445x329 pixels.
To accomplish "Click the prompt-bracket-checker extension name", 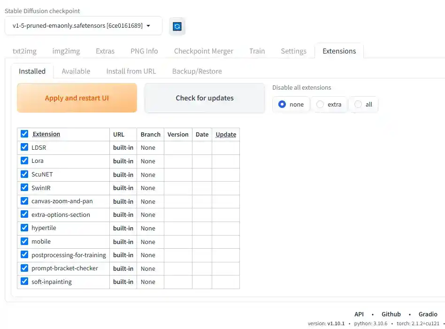I will click(65, 268).
